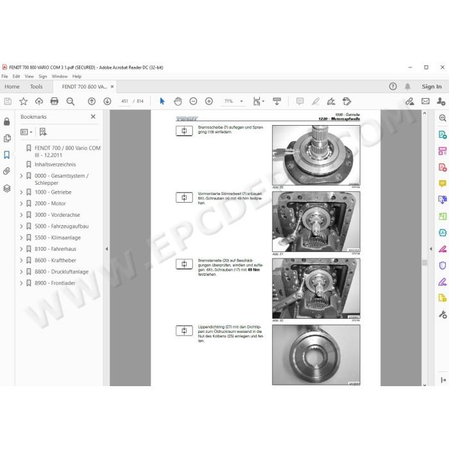The width and height of the screenshot is (449, 449).
Task: Click the stamp rotate tool icon
Action: (347, 101)
